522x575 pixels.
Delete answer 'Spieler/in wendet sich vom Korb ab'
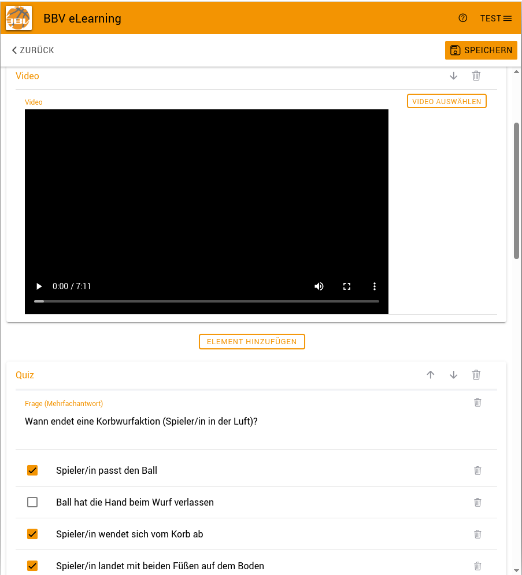[477, 534]
